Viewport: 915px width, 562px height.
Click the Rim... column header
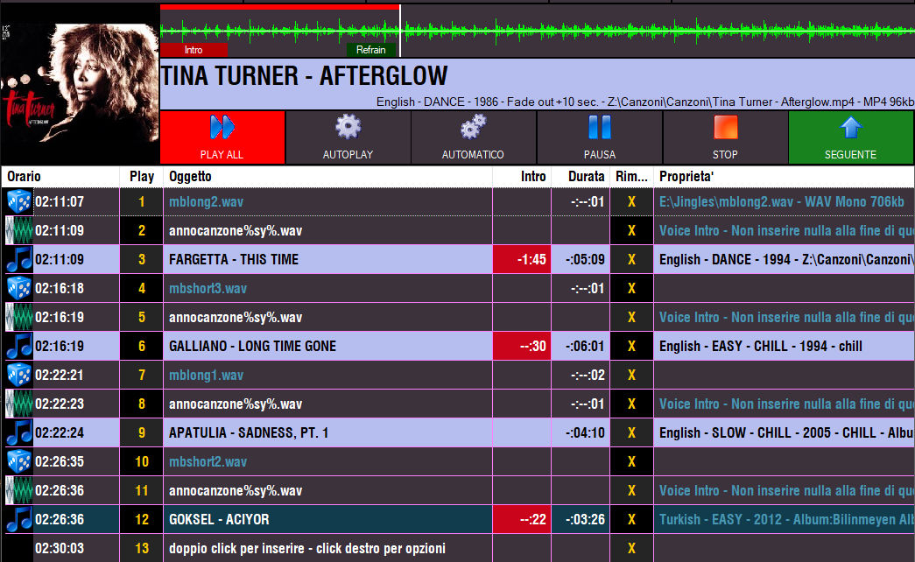tap(631, 176)
